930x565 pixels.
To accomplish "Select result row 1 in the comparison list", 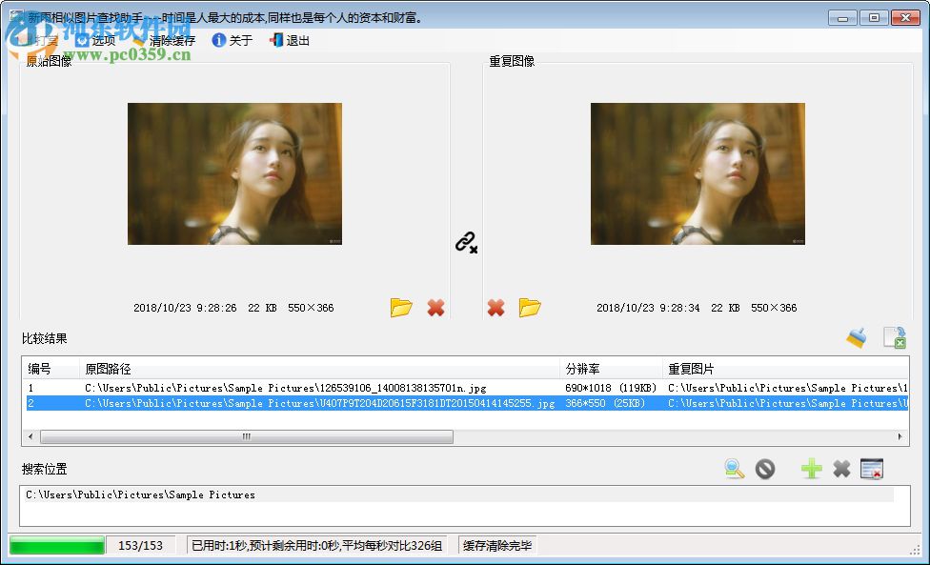I will [286, 388].
